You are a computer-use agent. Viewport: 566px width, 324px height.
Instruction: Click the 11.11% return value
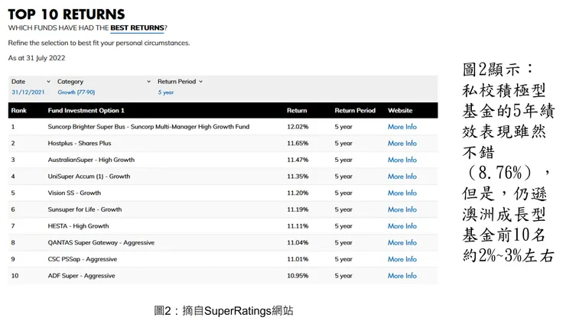(298, 226)
